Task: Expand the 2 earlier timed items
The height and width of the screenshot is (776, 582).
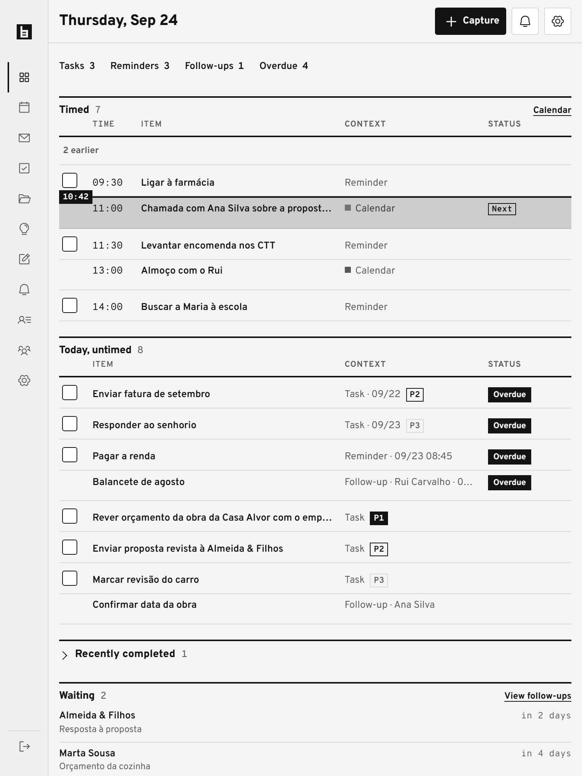Action: coord(81,150)
